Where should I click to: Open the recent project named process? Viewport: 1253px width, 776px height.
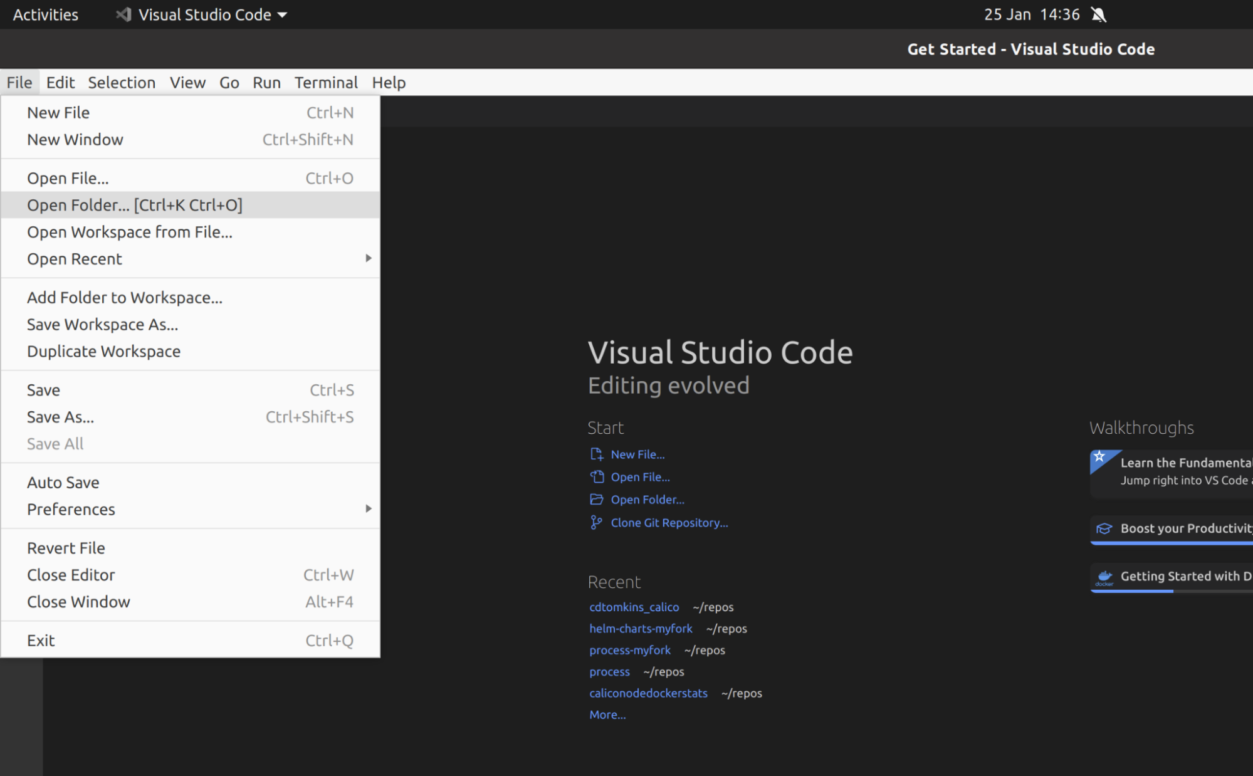(x=609, y=672)
